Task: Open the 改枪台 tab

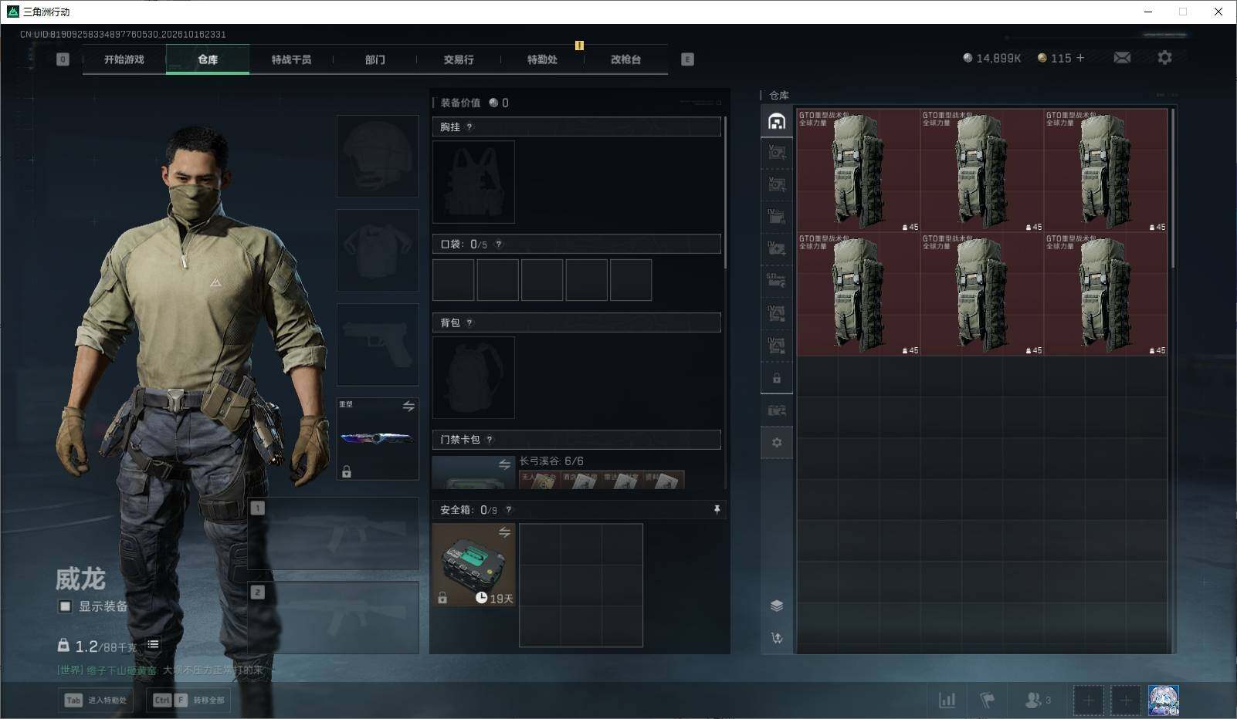Action: coord(625,59)
